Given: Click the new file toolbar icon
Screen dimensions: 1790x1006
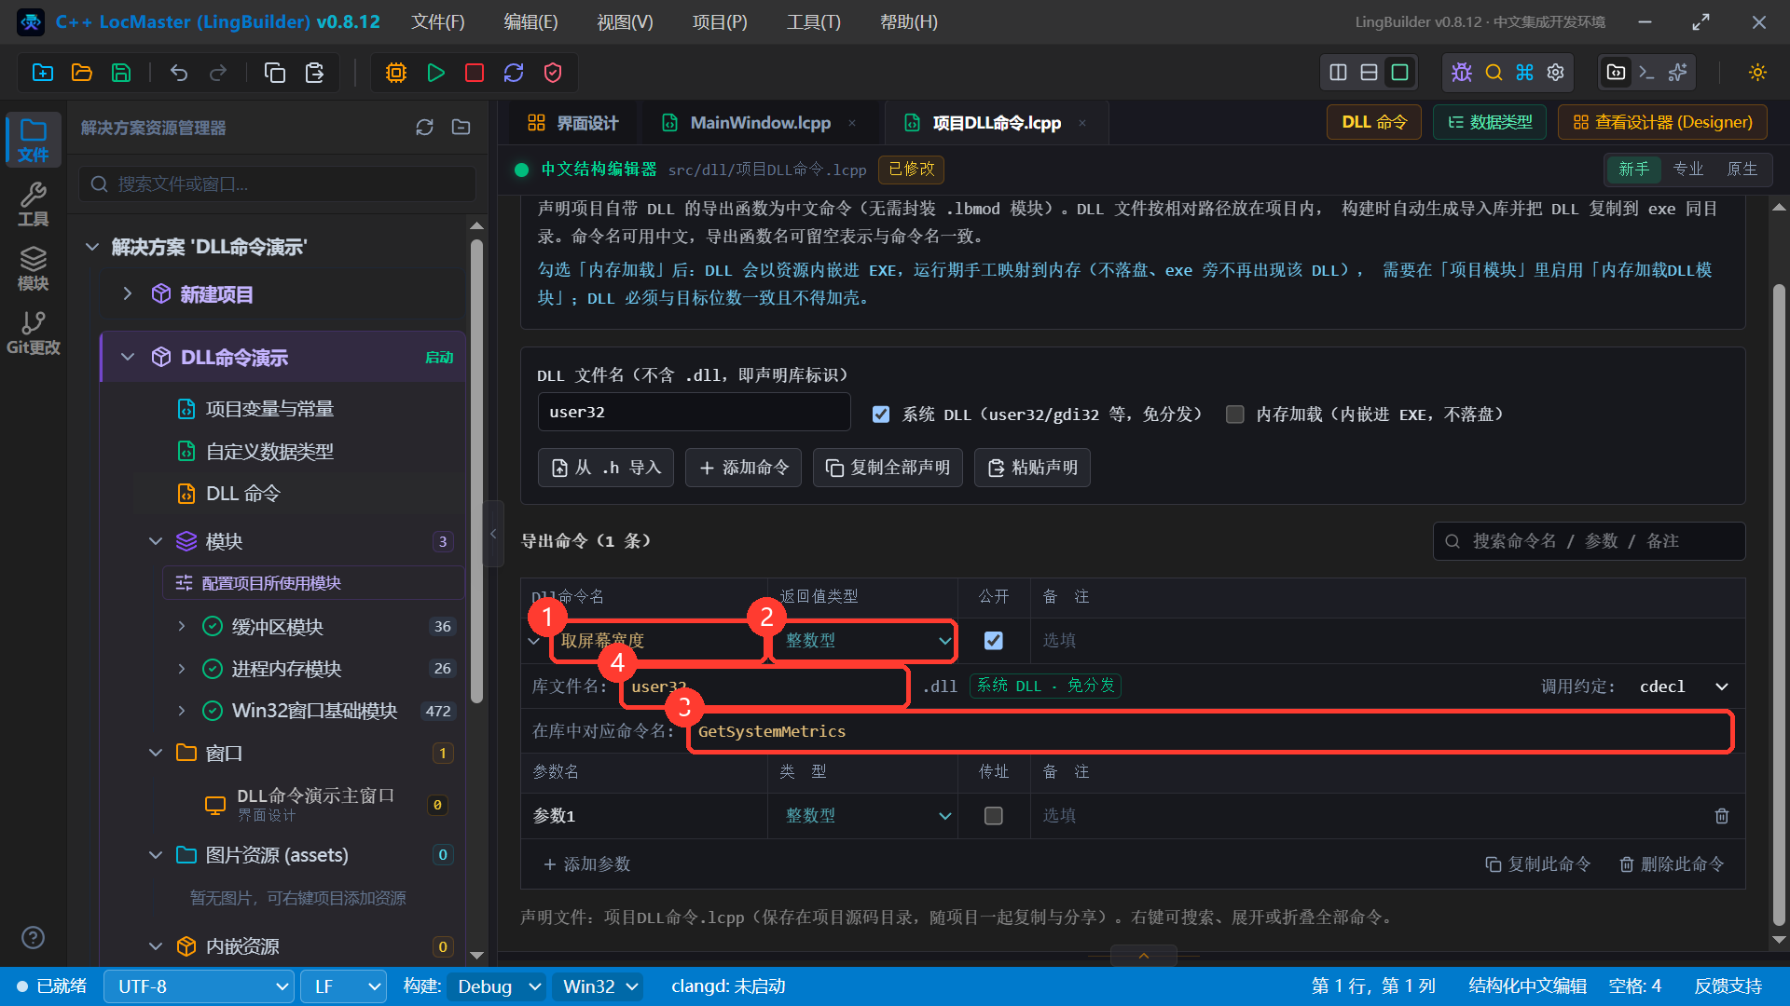Looking at the screenshot, I should point(43,73).
